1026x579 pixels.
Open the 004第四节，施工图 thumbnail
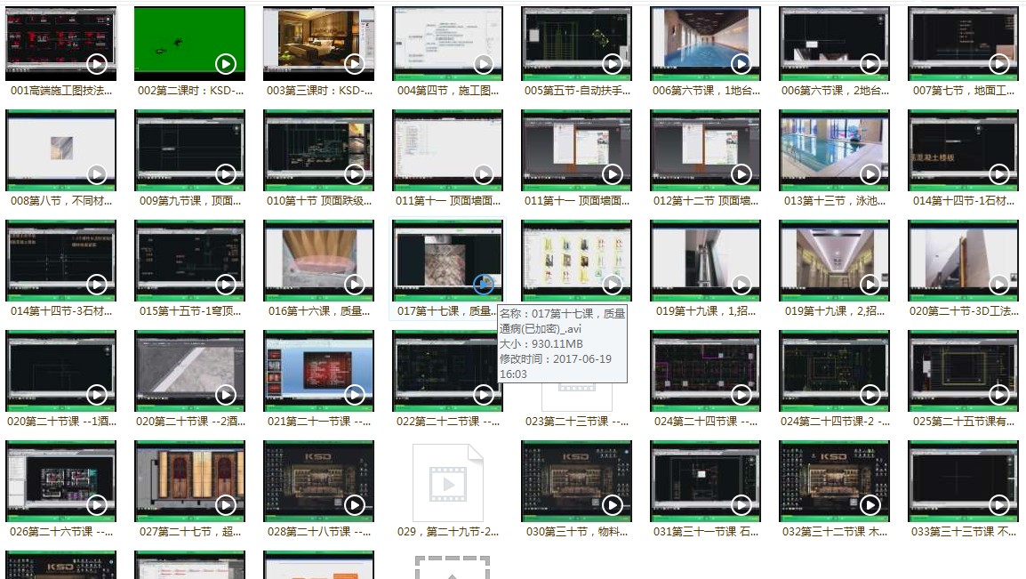pos(448,44)
